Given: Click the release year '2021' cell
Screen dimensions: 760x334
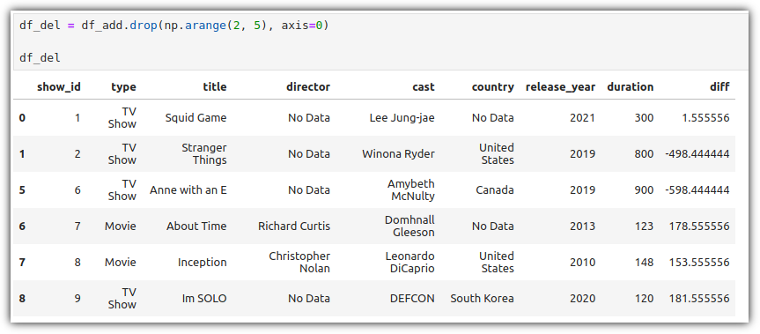Looking at the screenshot, I should coord(583,118).
